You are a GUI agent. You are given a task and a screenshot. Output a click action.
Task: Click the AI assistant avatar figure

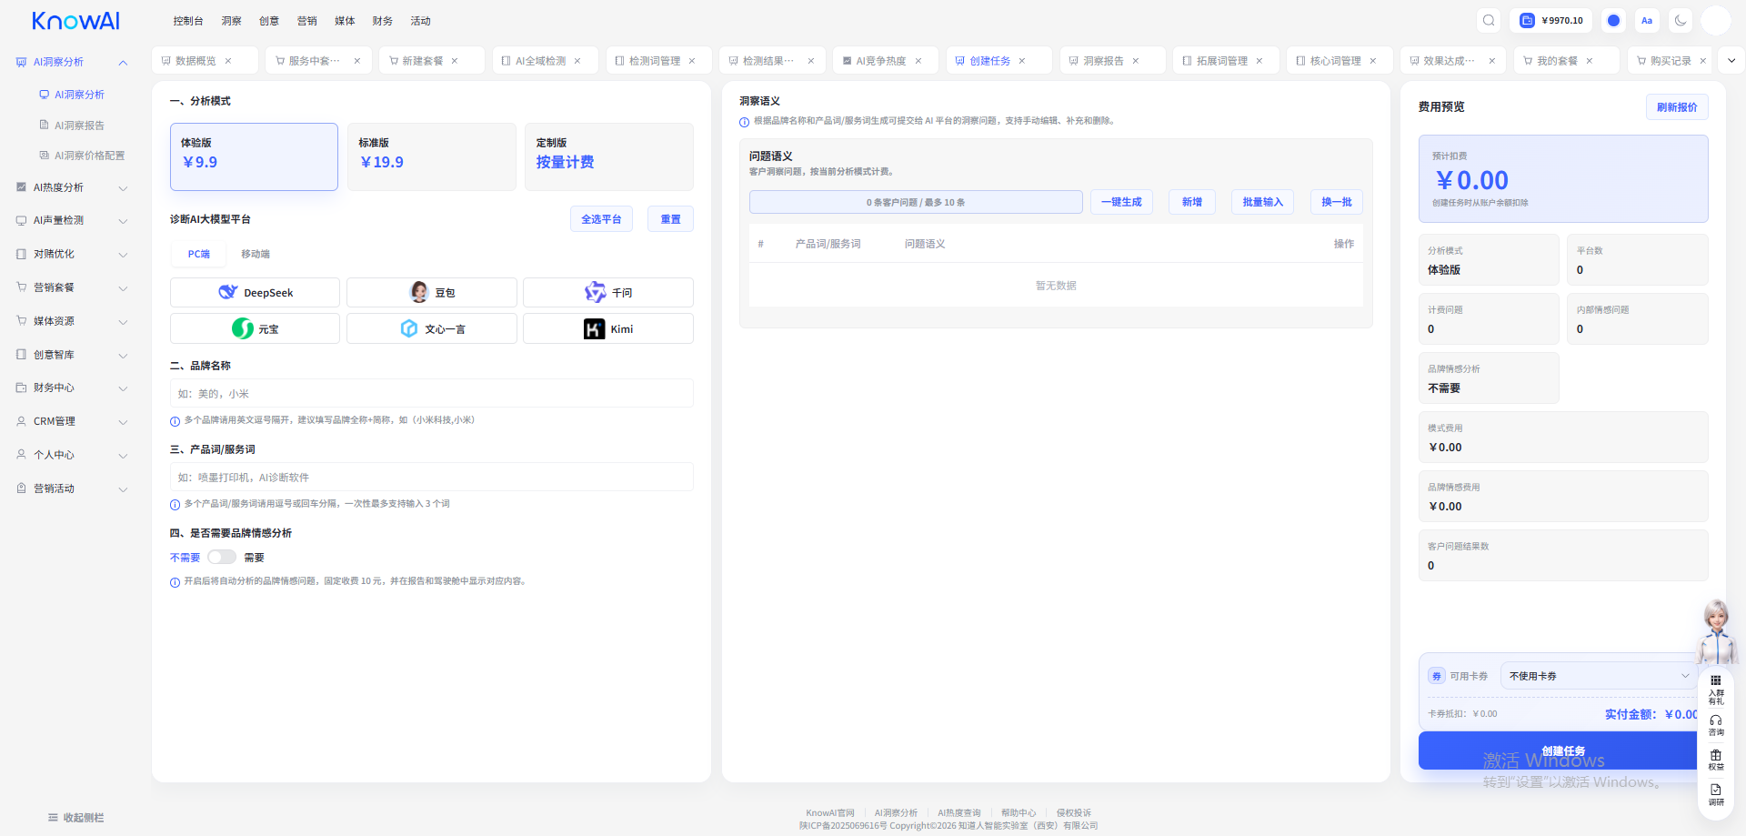click(x=1716, y=631)
